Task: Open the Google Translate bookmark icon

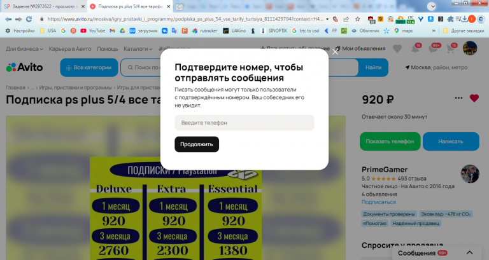Action: click(174, 31)
